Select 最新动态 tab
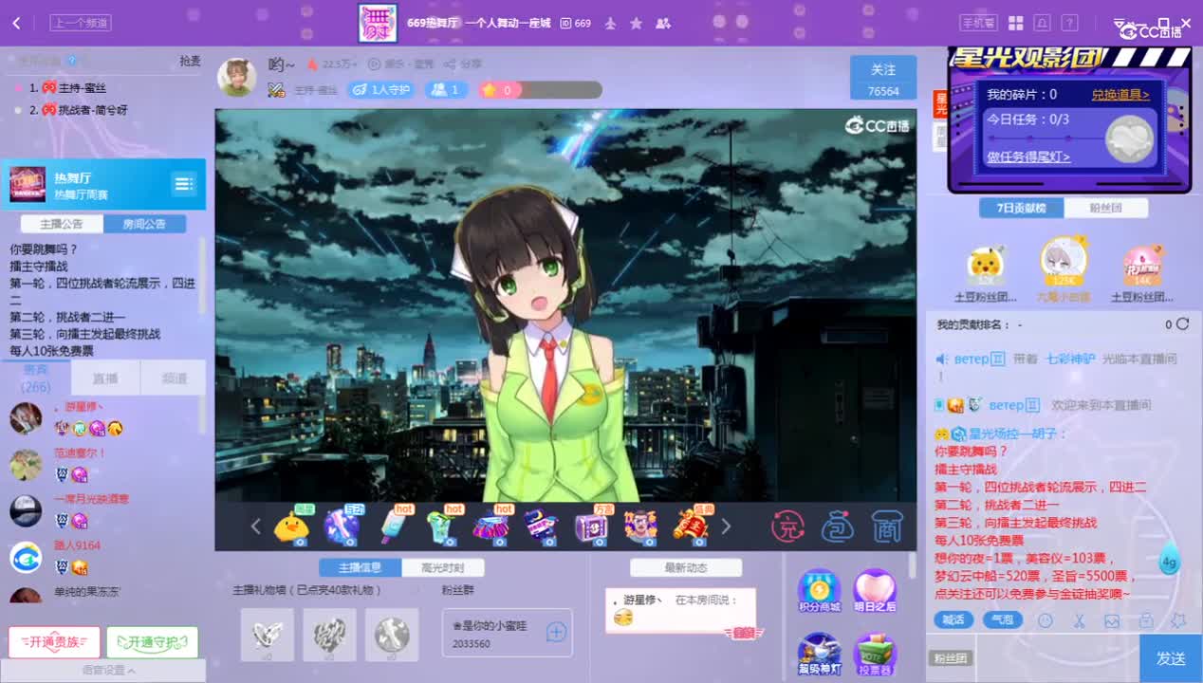The image size is (1203, 683). click(x=686, y=567)
